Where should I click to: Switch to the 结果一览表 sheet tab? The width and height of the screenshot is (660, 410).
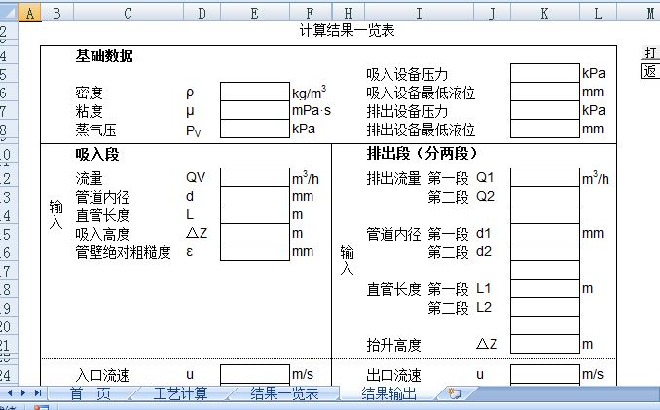284,393
